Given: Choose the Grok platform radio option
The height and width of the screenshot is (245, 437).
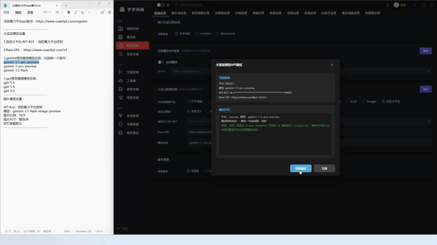Looking at the screenshot, I should tap(347, 101).
